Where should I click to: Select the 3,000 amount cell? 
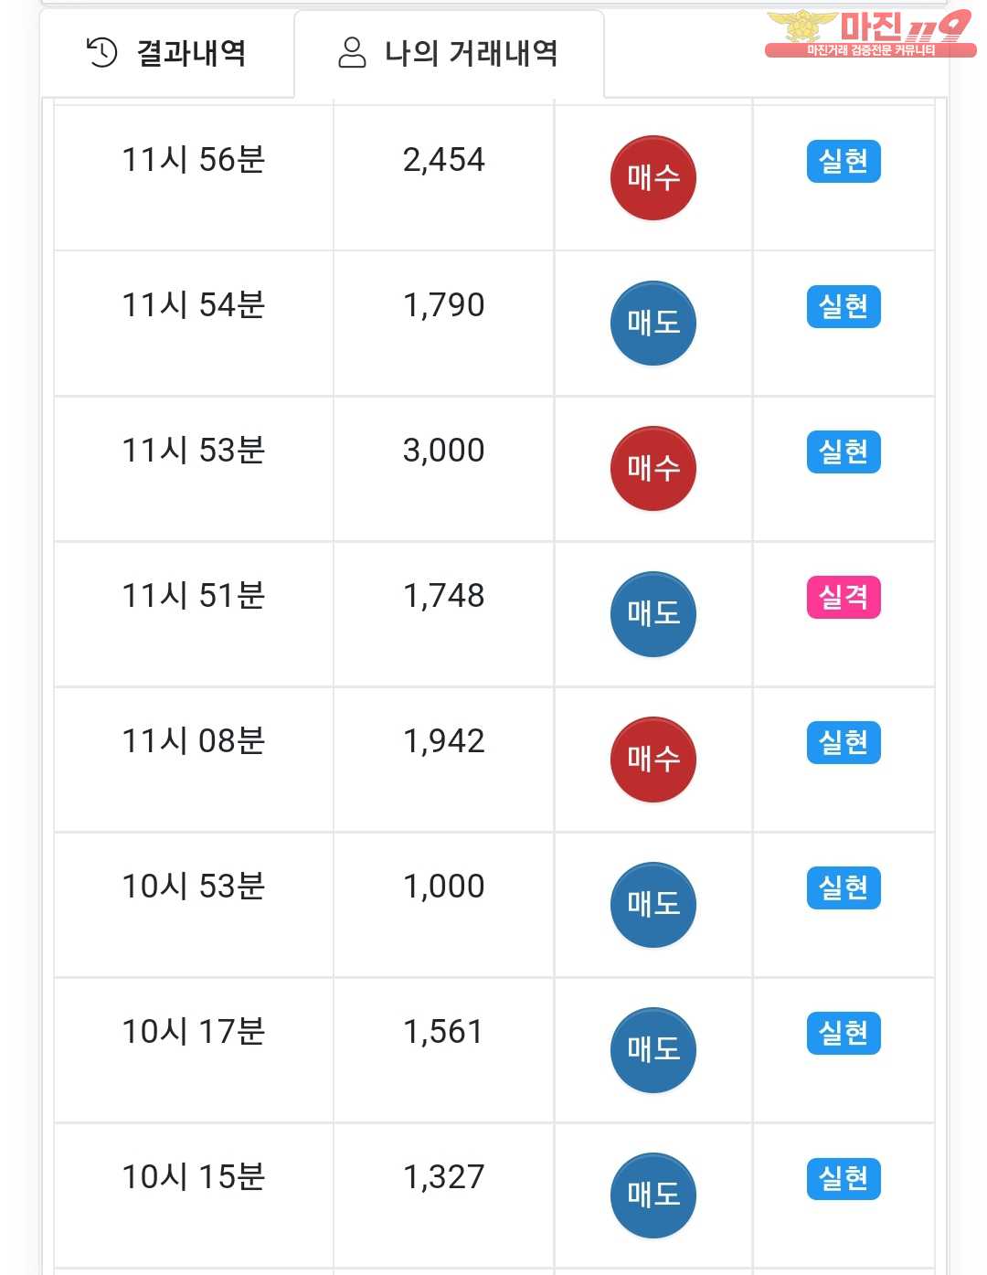[444, 469]
